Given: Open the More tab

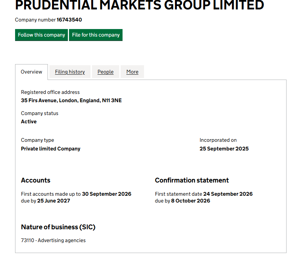Looking at the screenshot, I should [132, 72].
